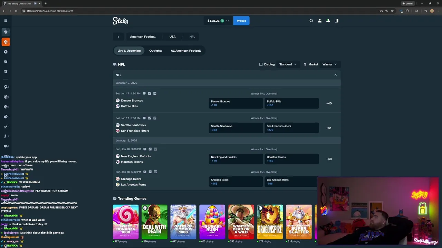Bet on Buffalo Bills +100

click(x=291, y=103)
